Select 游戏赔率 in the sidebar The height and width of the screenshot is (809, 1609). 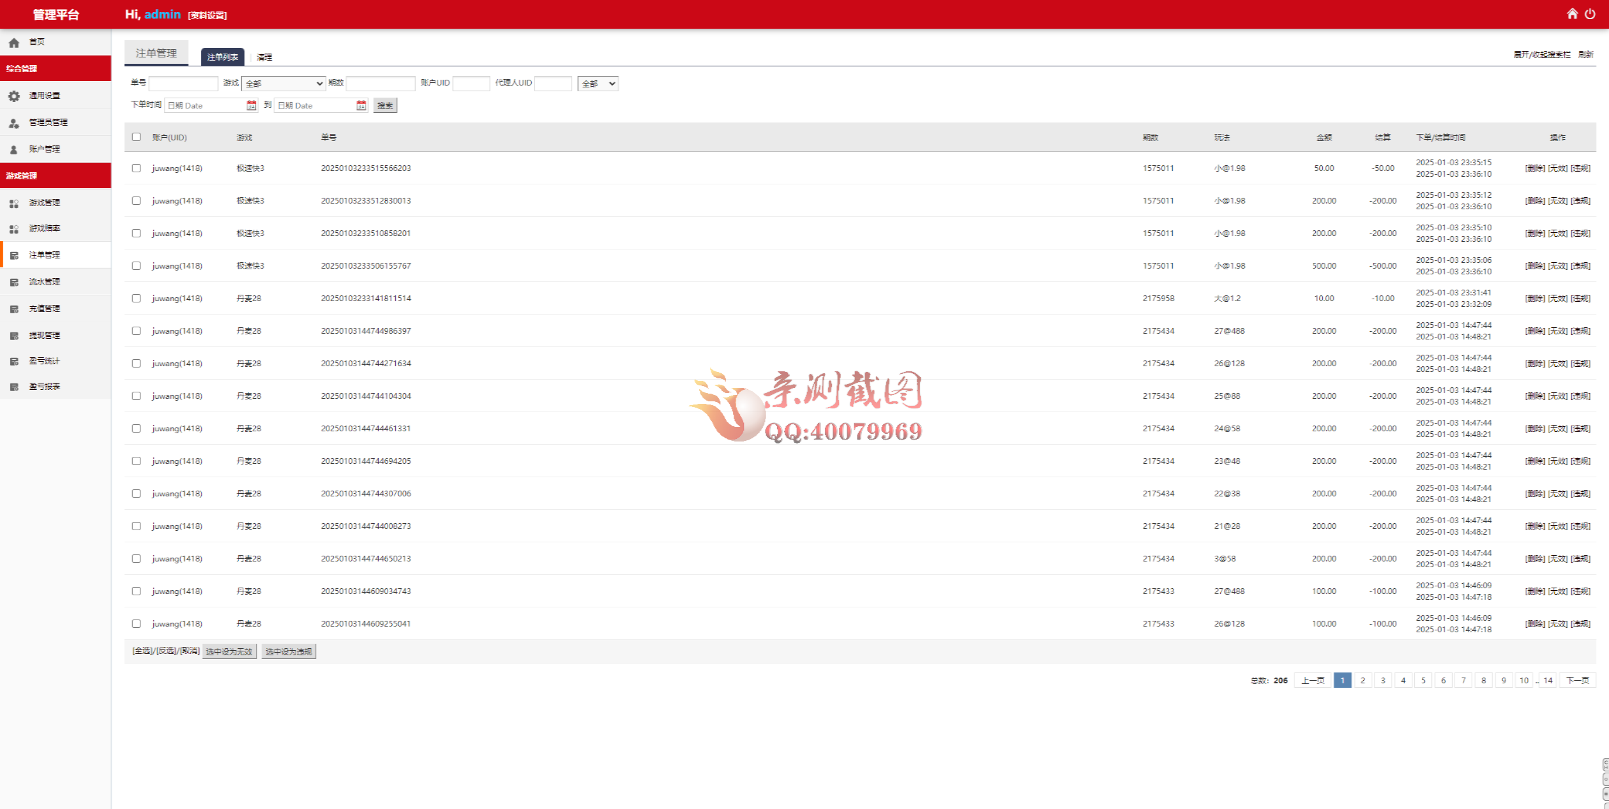(x=44, y=228)
